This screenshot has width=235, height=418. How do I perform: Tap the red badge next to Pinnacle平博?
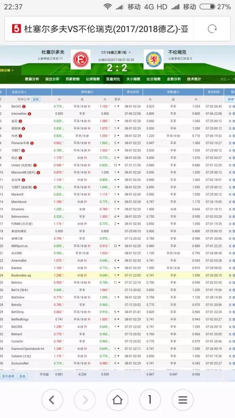32,143
